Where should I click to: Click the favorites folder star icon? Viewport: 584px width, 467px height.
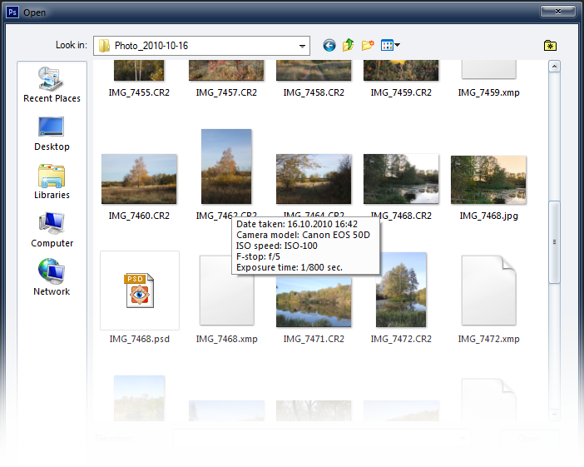click(x=550, y=46)
